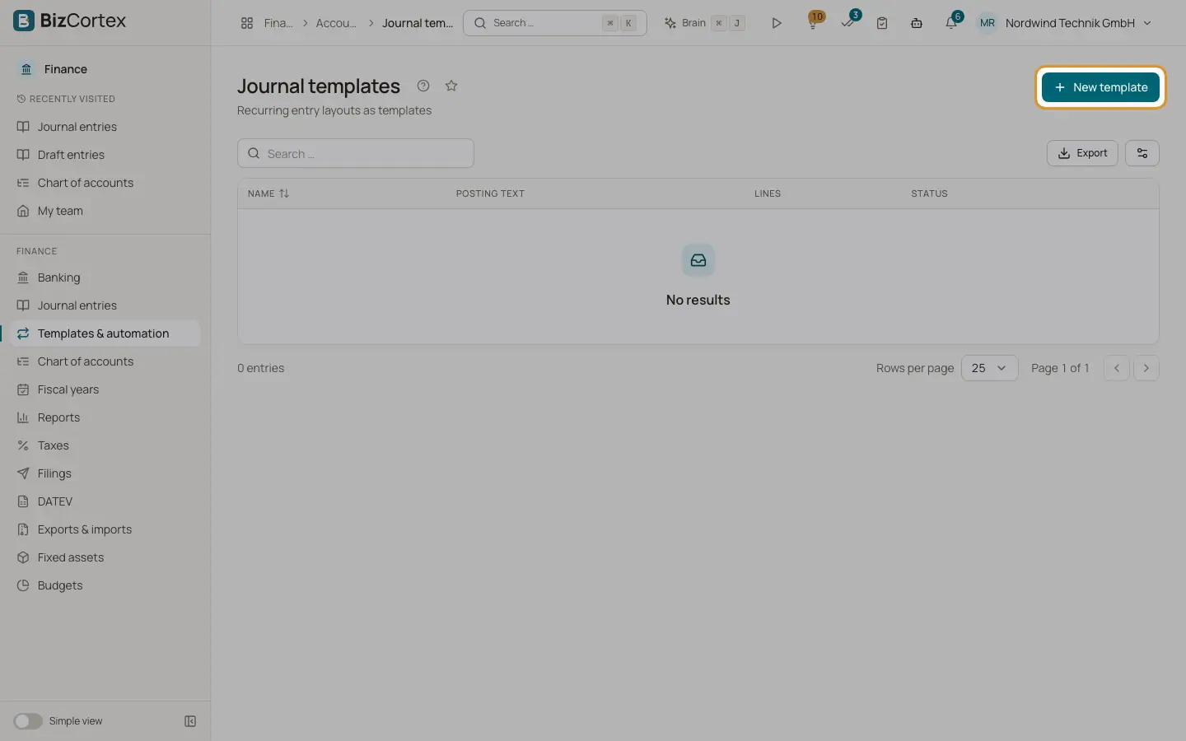Collapse the sidebar panel icon
The height and width of the screenshot is (741, 1186).
tap(190, 721)
